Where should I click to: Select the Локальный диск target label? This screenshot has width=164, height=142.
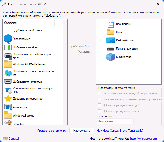tap(127, 49)
